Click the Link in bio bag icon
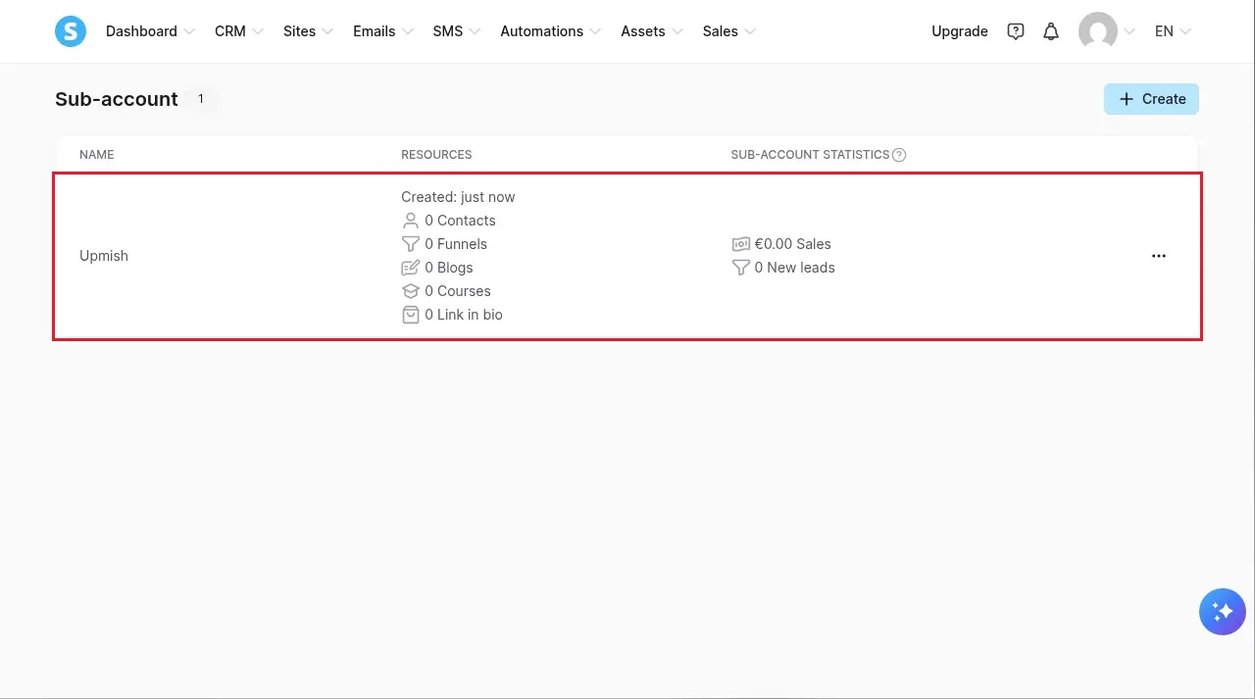 click(x=411, y=315)
